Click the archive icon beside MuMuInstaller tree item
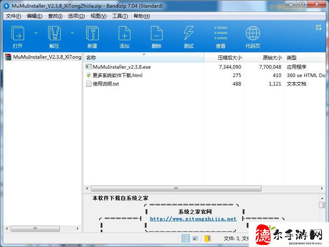This screenshot has width=329, height=247. (8, 57)
